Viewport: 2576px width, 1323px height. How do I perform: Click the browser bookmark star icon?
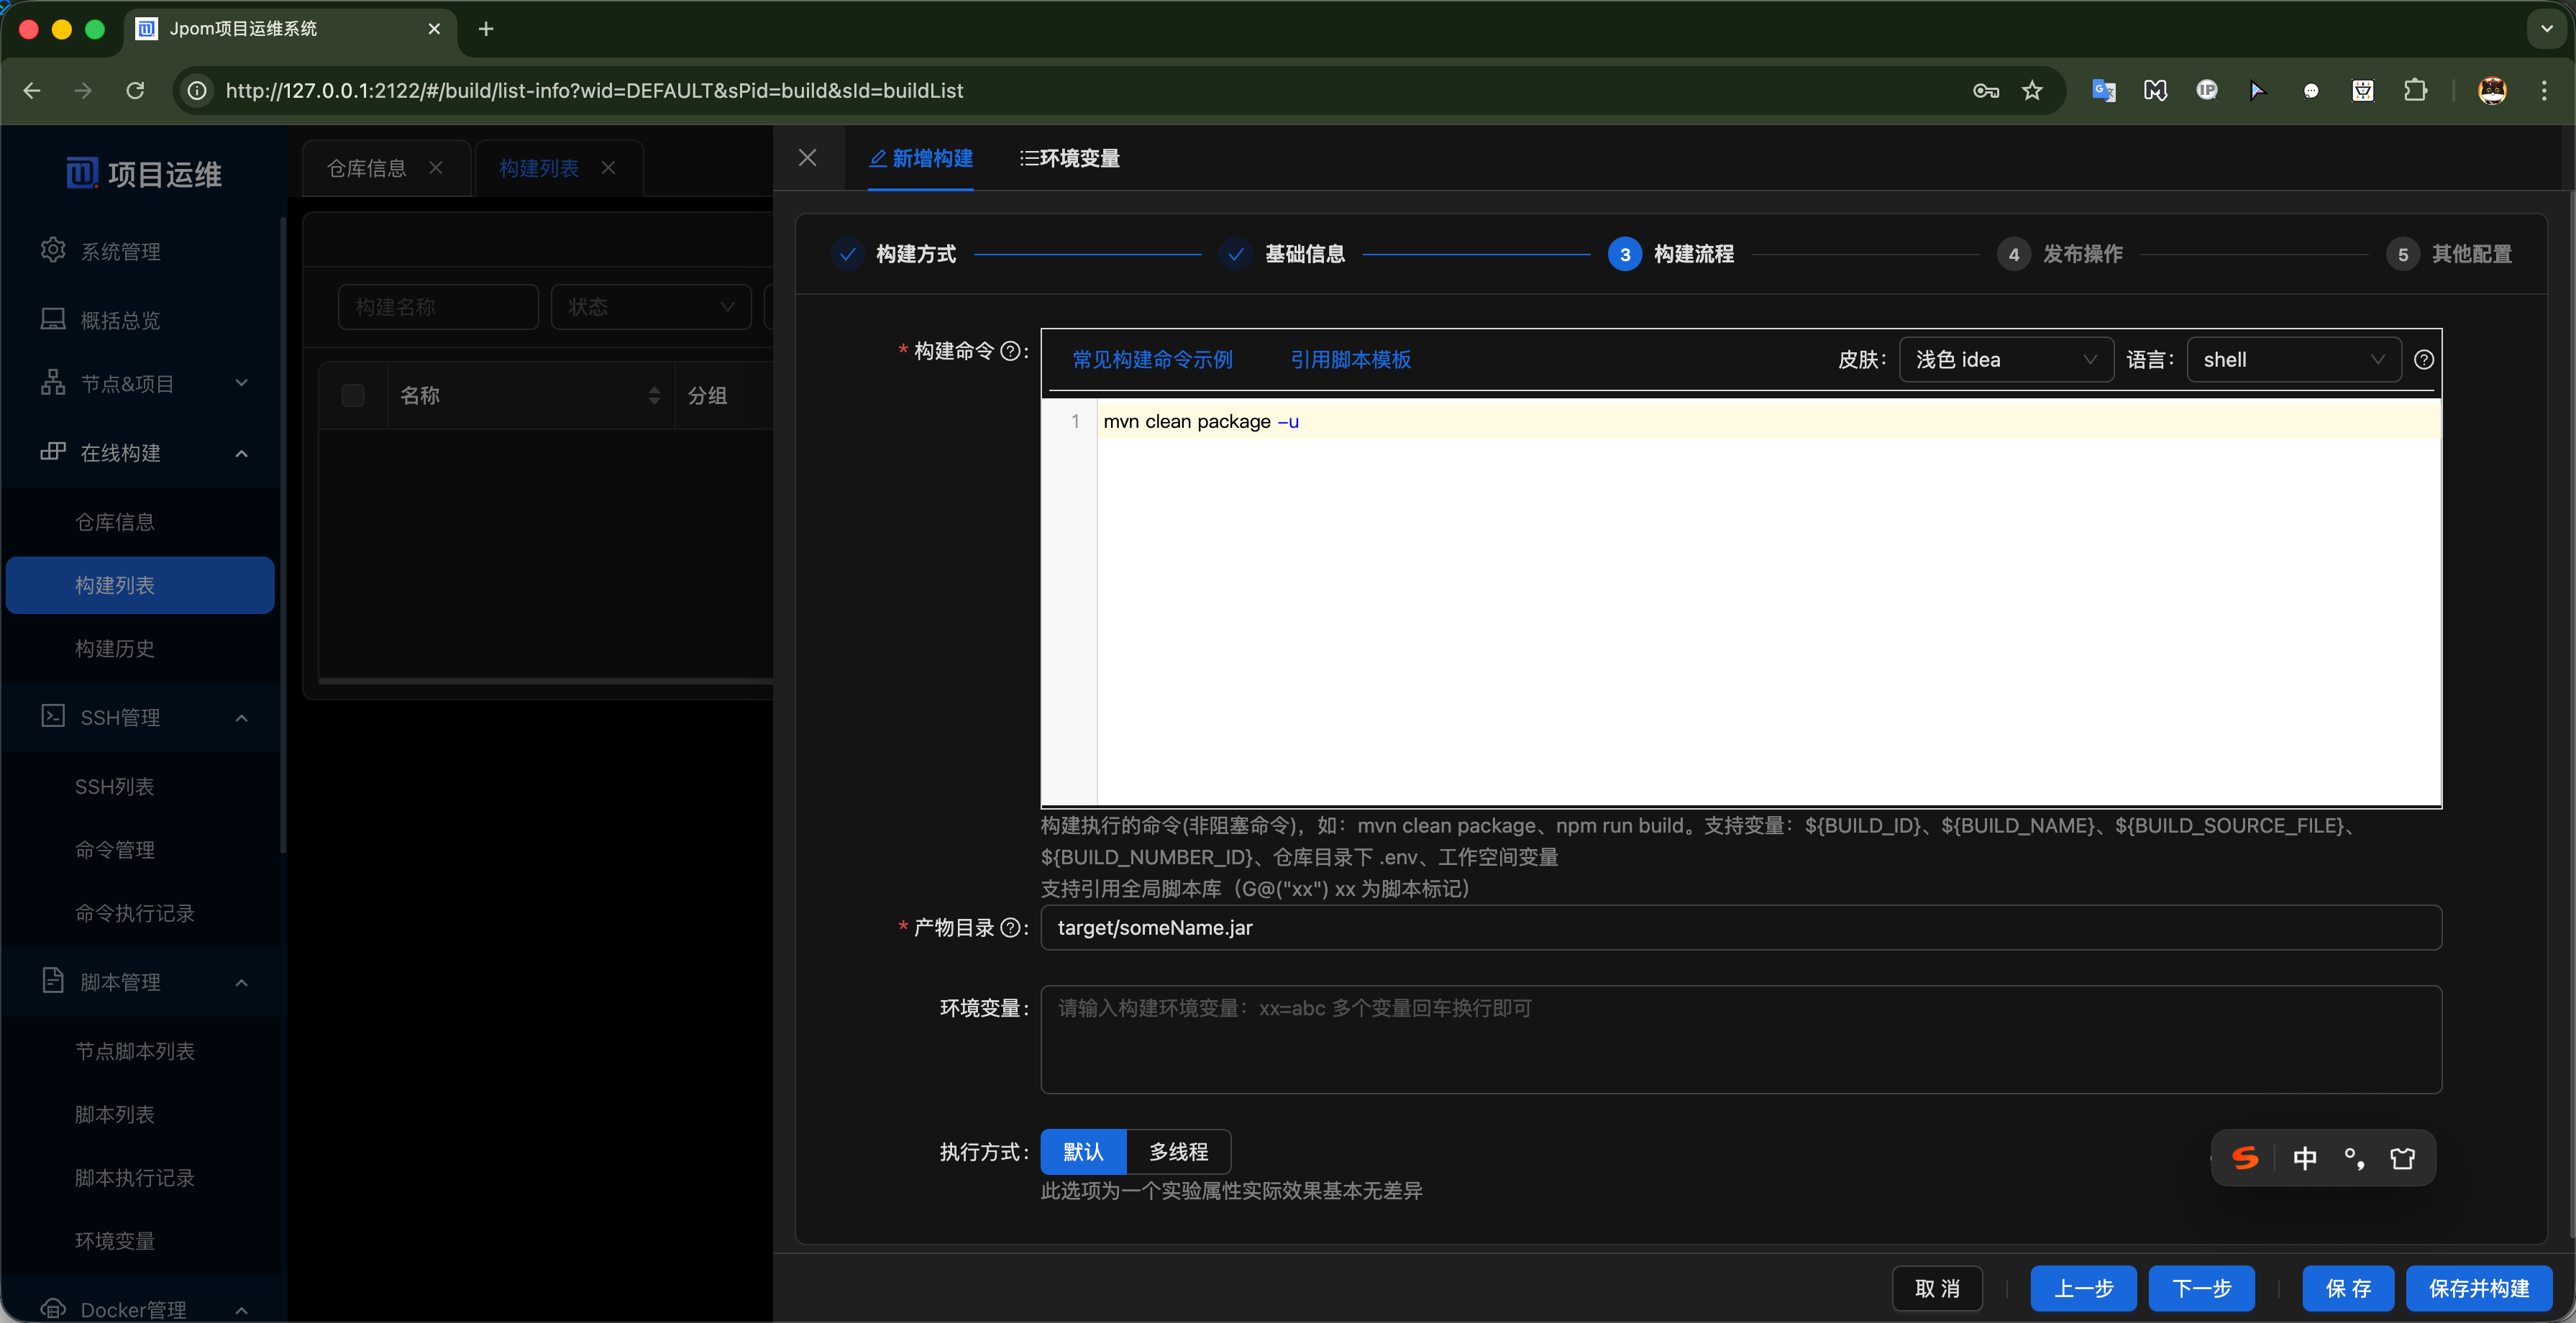pos(2032,91)
